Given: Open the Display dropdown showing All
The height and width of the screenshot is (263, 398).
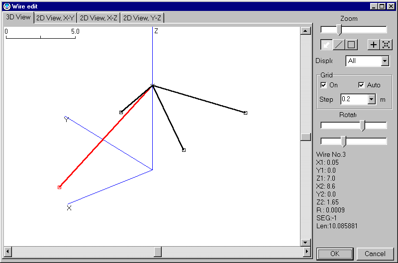Looking at the screenshot, I should click(385, 61).
